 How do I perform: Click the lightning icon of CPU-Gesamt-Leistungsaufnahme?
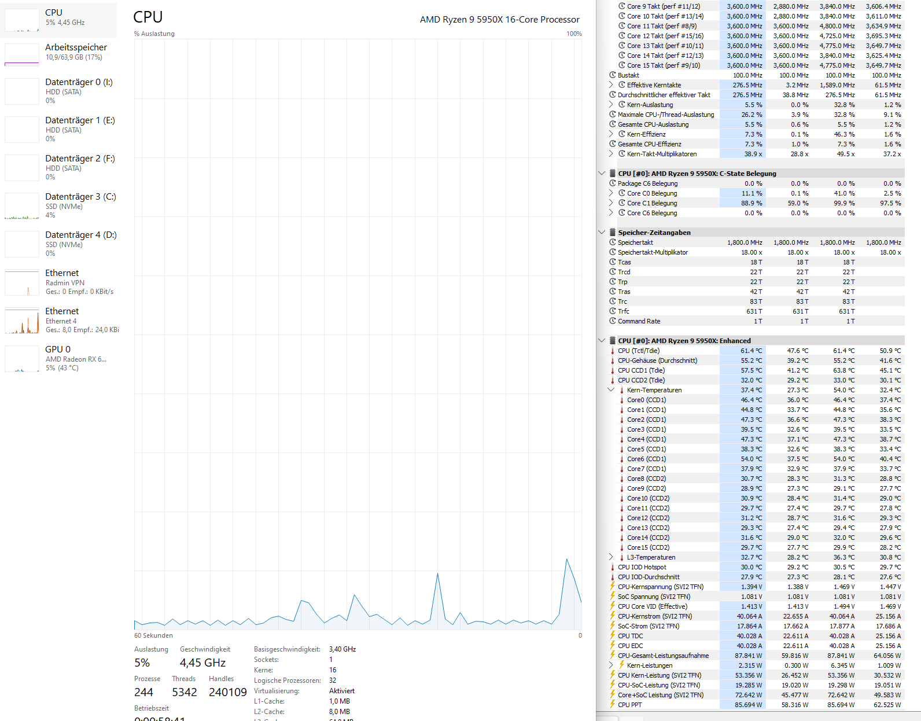(613, 656)
